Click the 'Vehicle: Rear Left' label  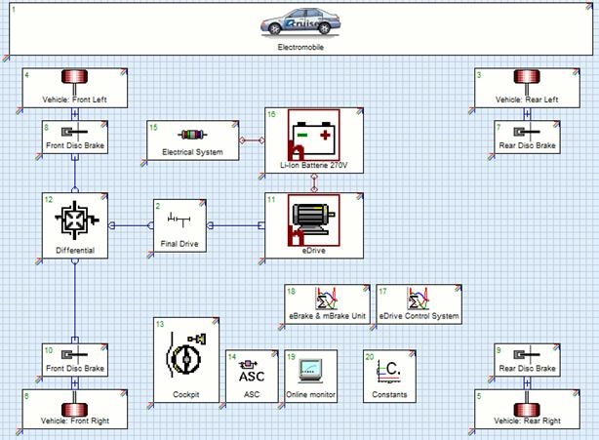tap(527, 100)
